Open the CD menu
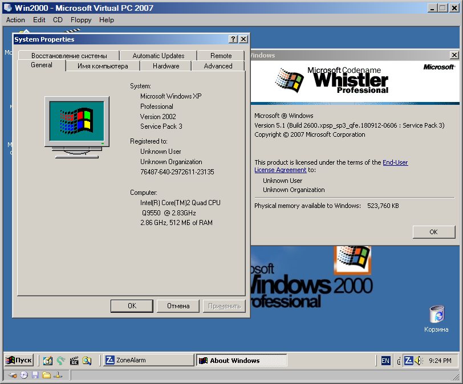 point(58,20)
